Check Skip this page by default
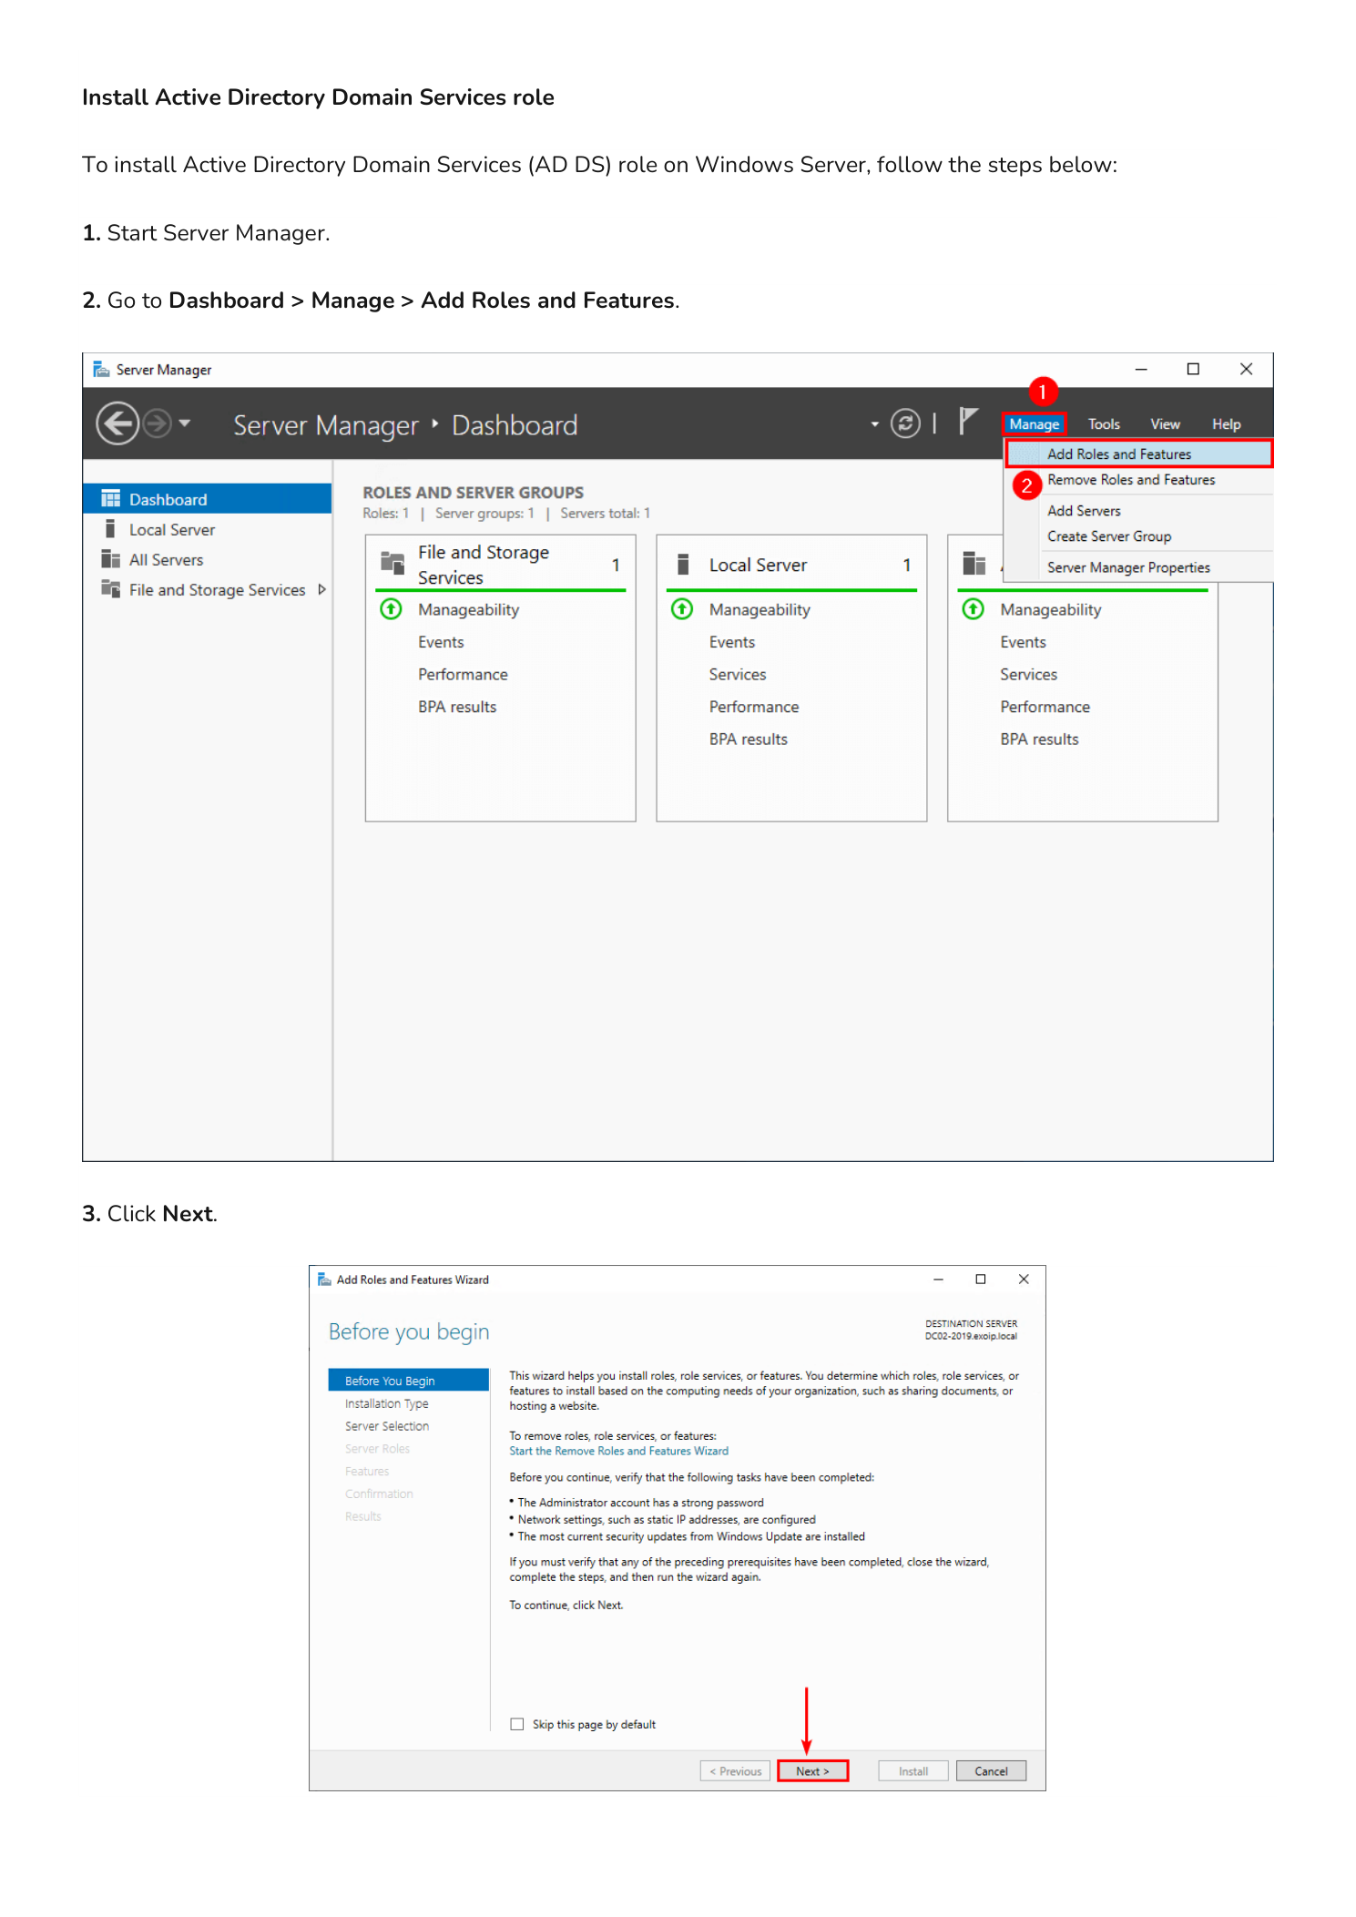Screen dimensions: 1356x1917 click(517, 1724)
